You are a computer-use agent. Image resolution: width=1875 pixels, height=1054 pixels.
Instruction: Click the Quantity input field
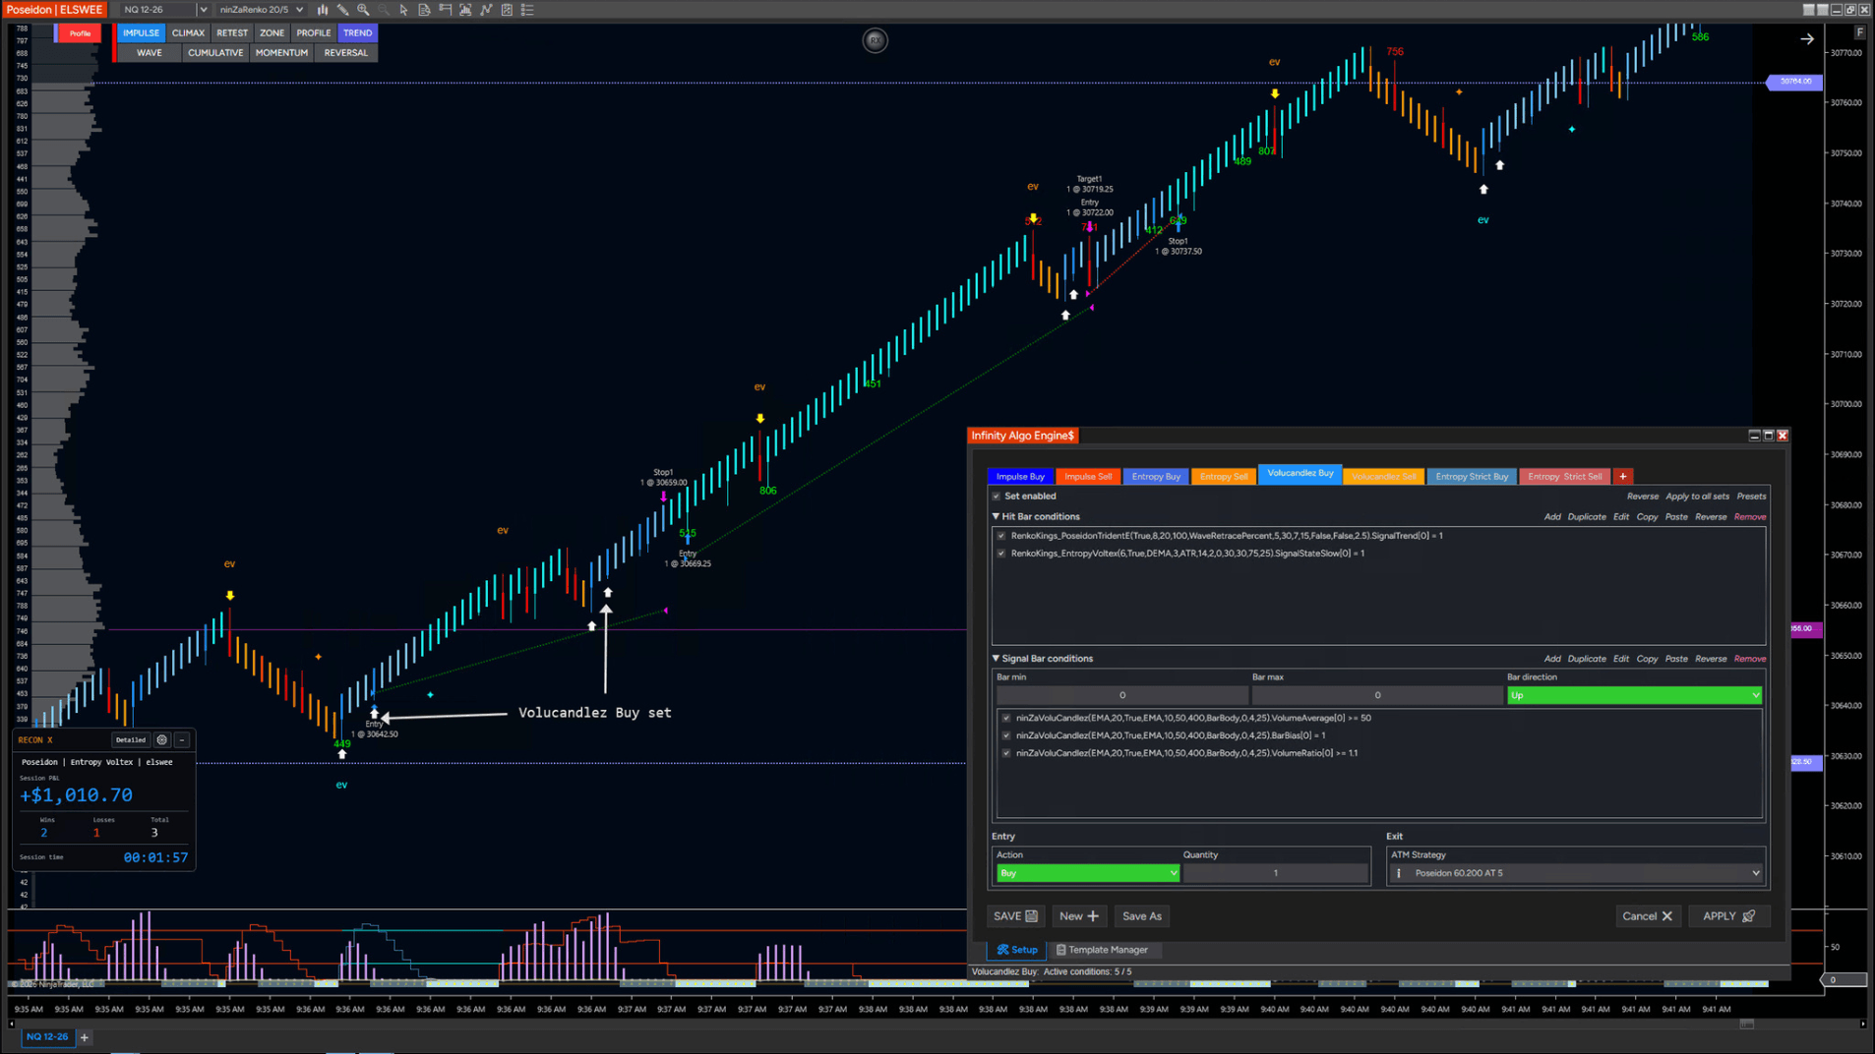[1275, 873]
